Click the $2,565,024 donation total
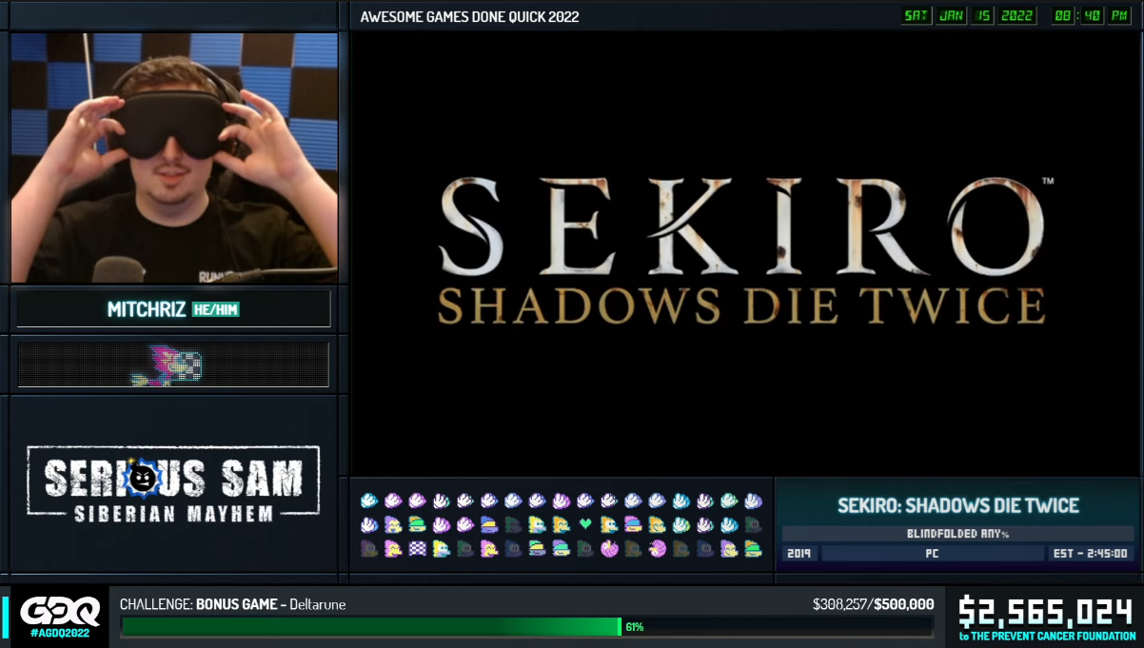 (x=1045, y=611)
